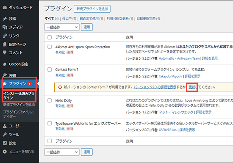Click the paintbrush icon next to 外観
The image size is (233, 163).
click(5, 75)
